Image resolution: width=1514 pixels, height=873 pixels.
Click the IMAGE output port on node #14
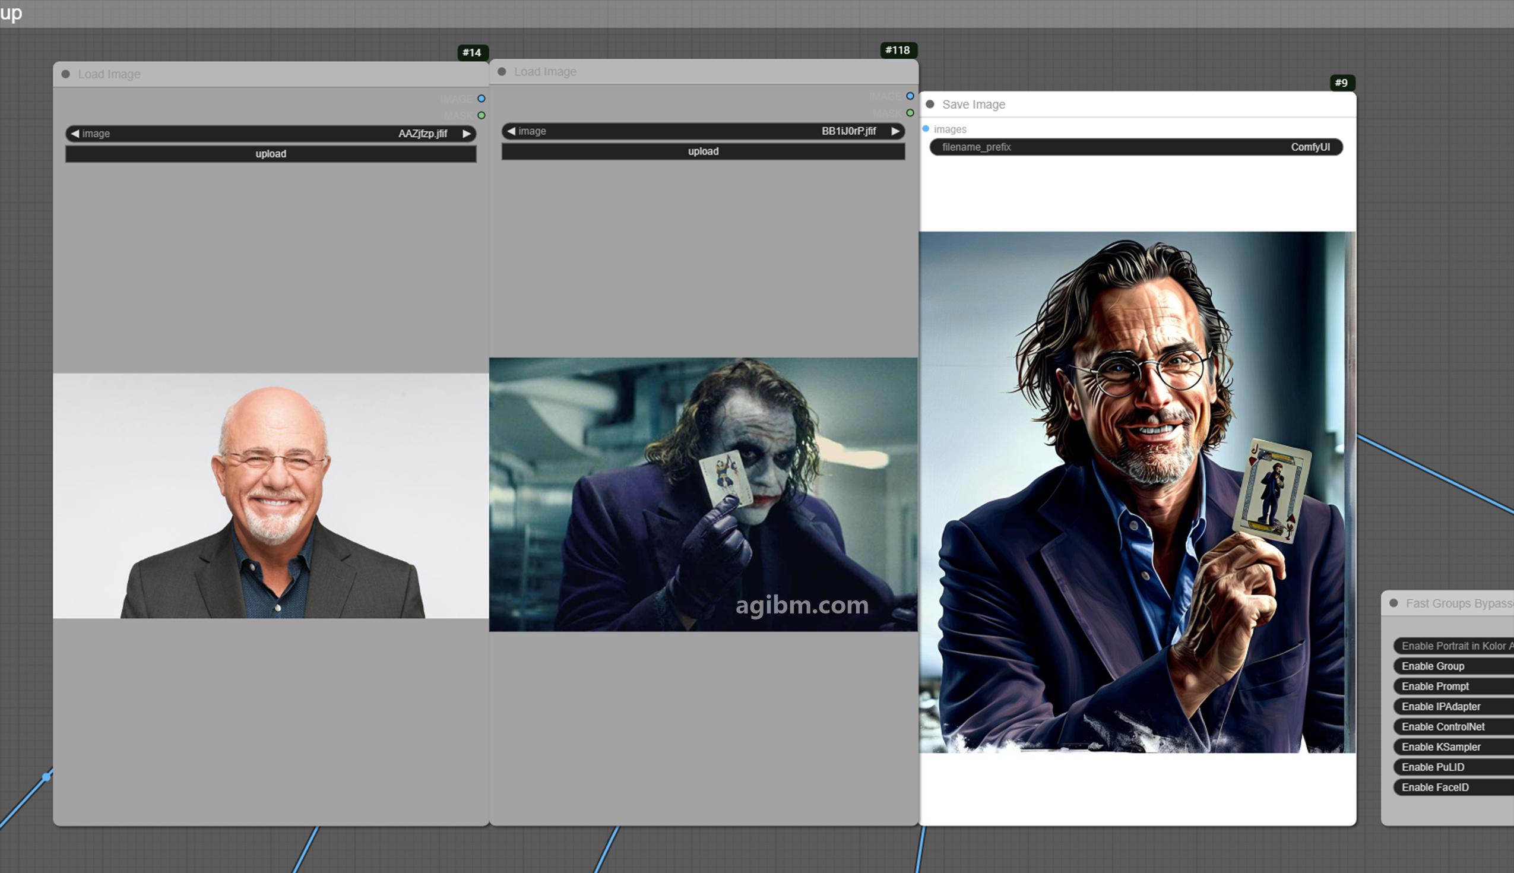click(482, 99)
